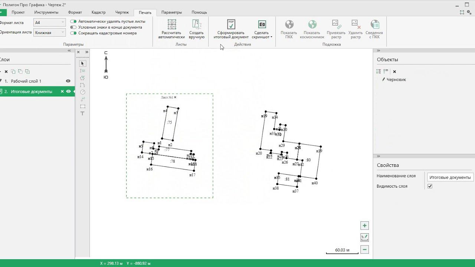This screenshot has height=267, width=475.
Task: Click sort descending icon in Объекты panel
Action: click(x=379, y=71)
